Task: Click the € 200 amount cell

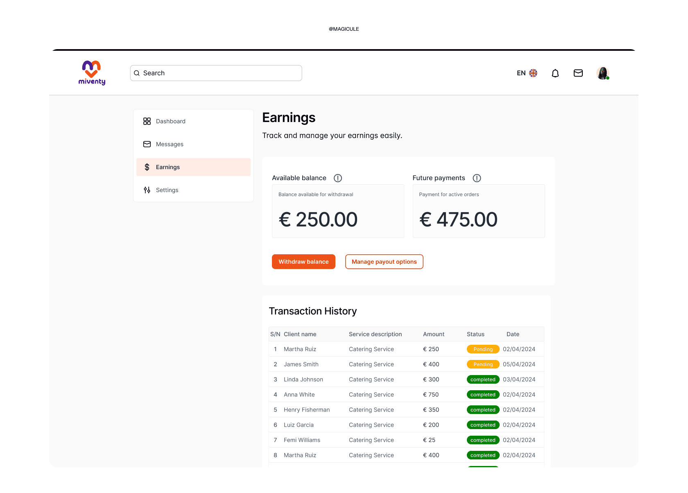Action: coord(431,425)
